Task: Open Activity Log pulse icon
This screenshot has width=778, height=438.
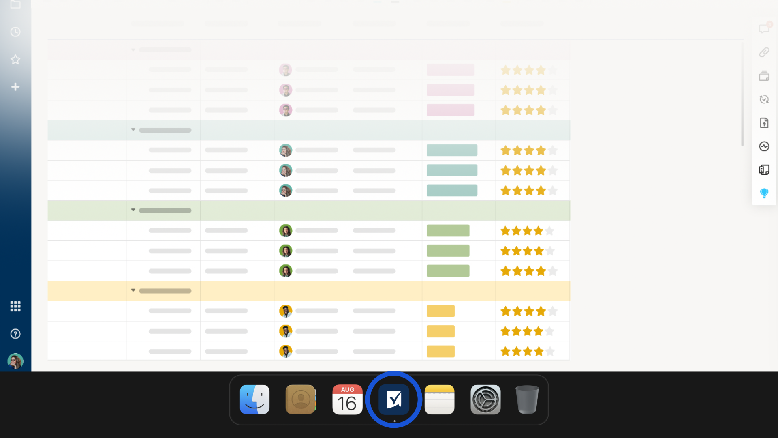Action: click(764, 146)
